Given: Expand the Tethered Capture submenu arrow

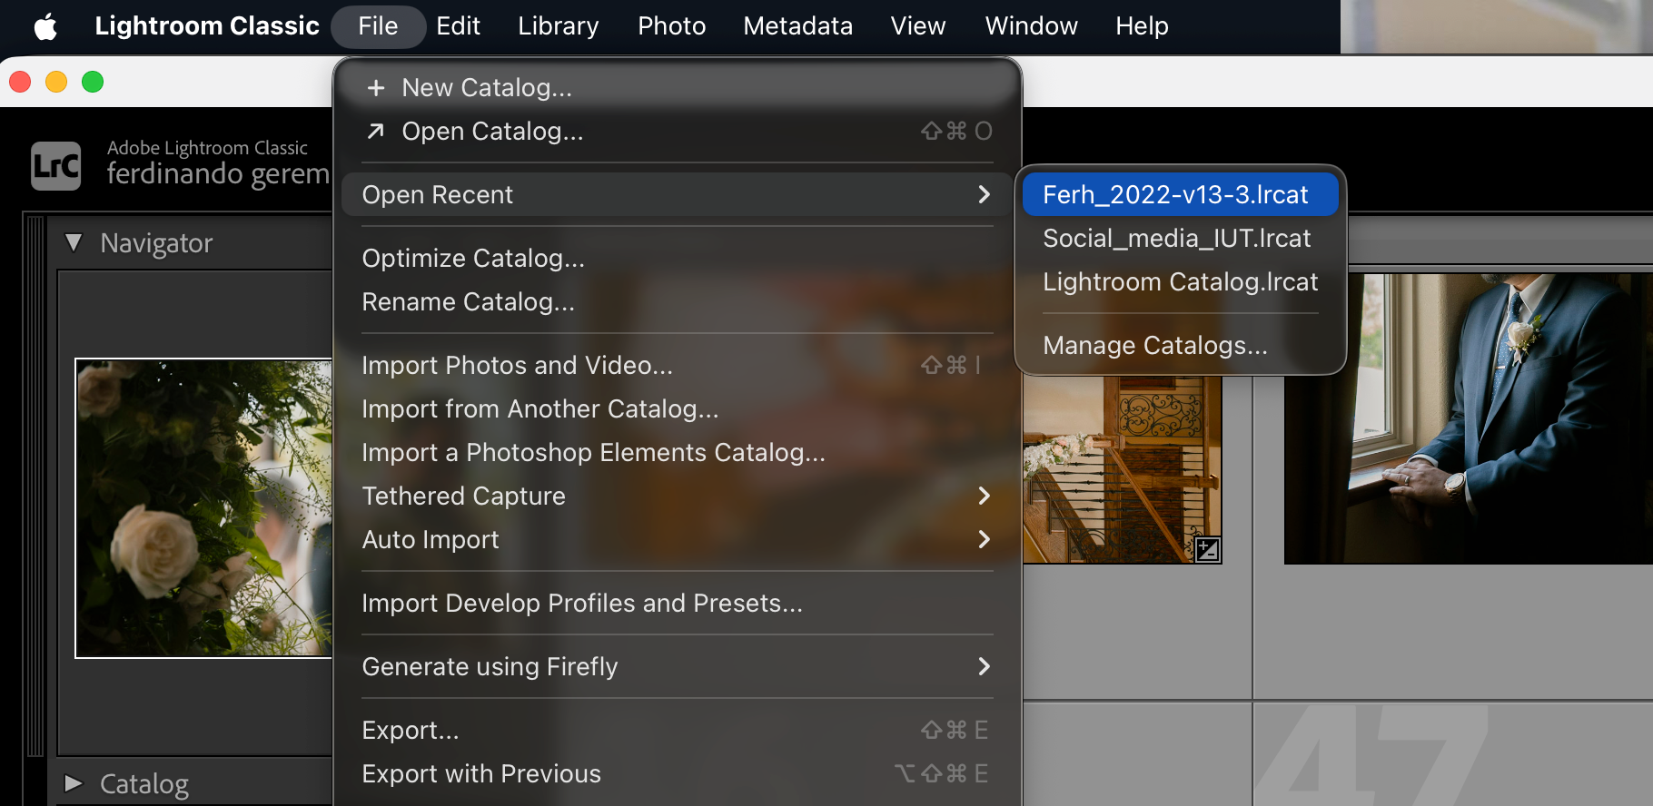Looking at the screenshot, I should tap(984, 496).
